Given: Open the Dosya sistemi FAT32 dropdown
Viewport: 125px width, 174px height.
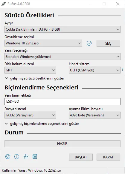Looking at the screenshot, I should [x=30, y=115].
